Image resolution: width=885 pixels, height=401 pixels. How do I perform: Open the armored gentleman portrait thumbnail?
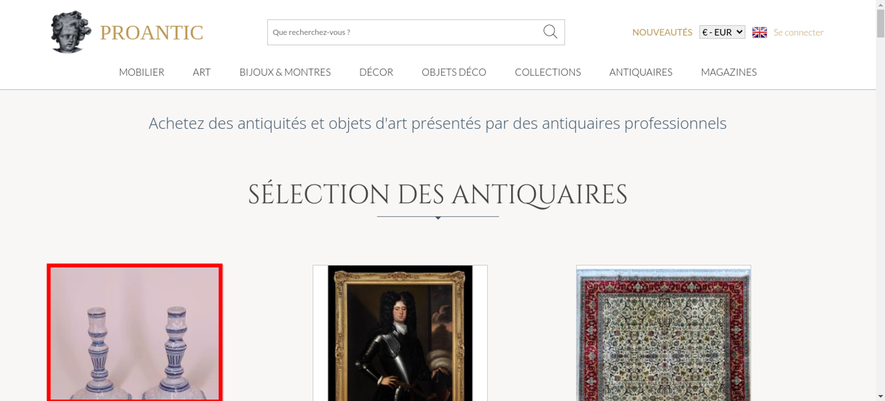(400, 333)
